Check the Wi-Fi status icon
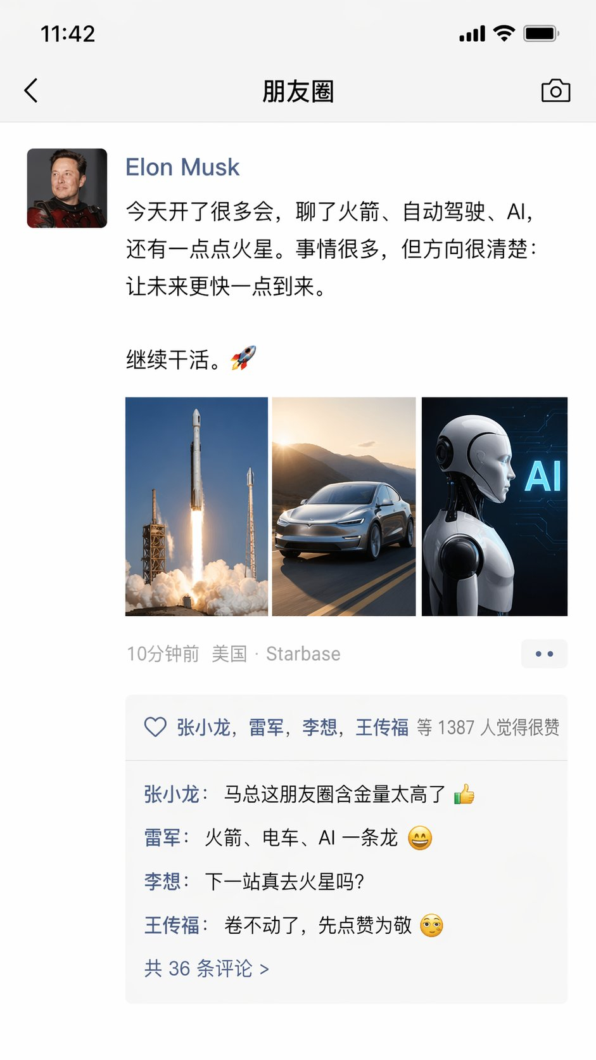This screenshot has width=596, height=1060. [504, 33]
